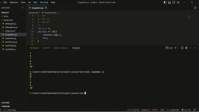Click var x = 1 on line 9
Image resolution: width=199 pixels, height=112 pixels.
coord(44,28)
